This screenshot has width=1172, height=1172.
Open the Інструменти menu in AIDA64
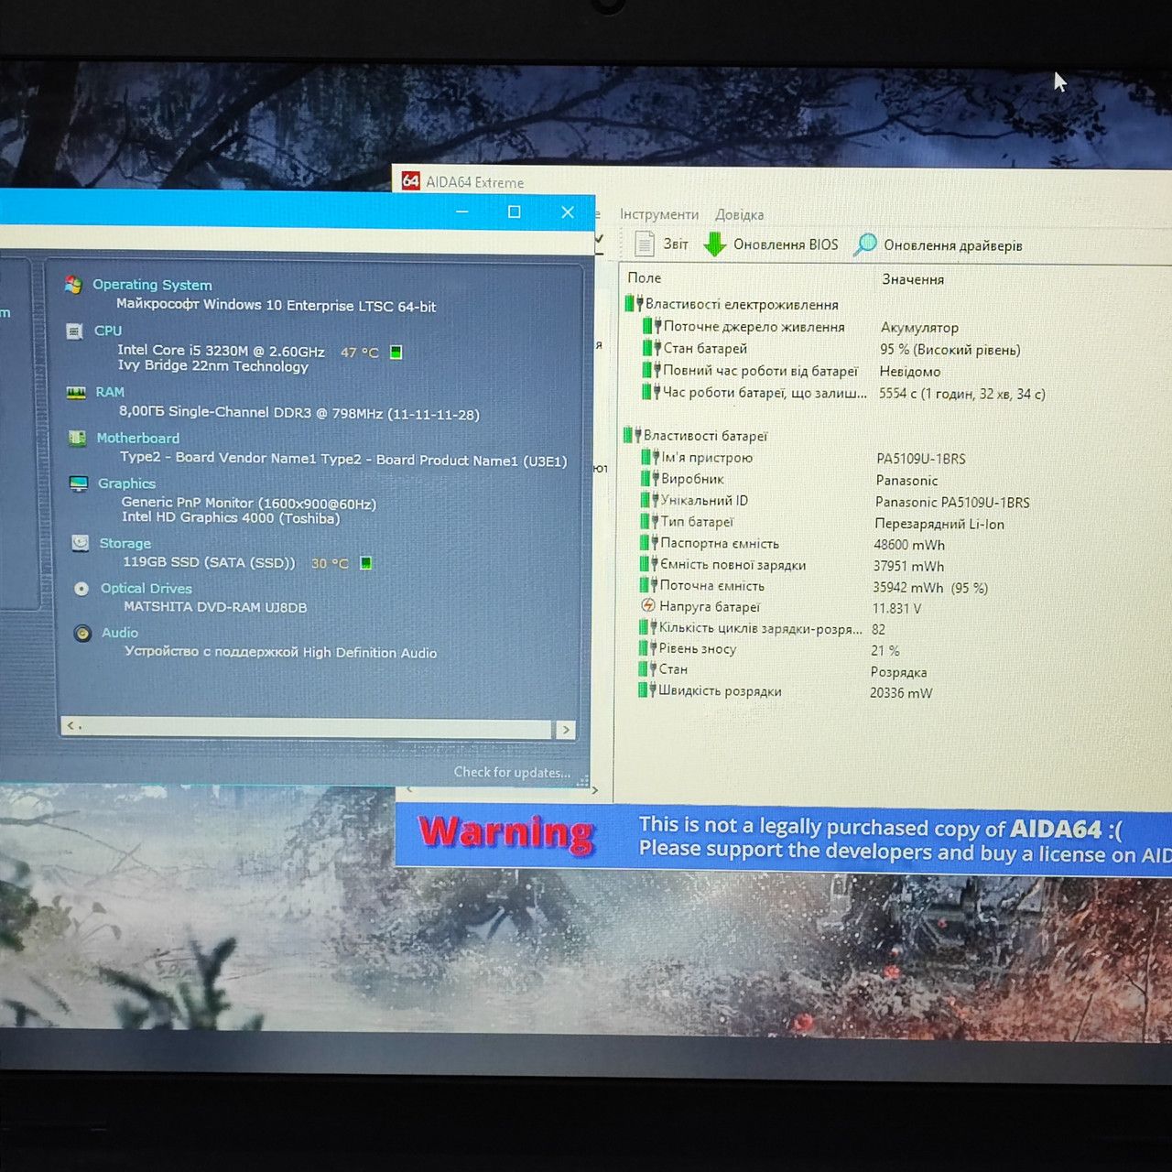[659, 214]
